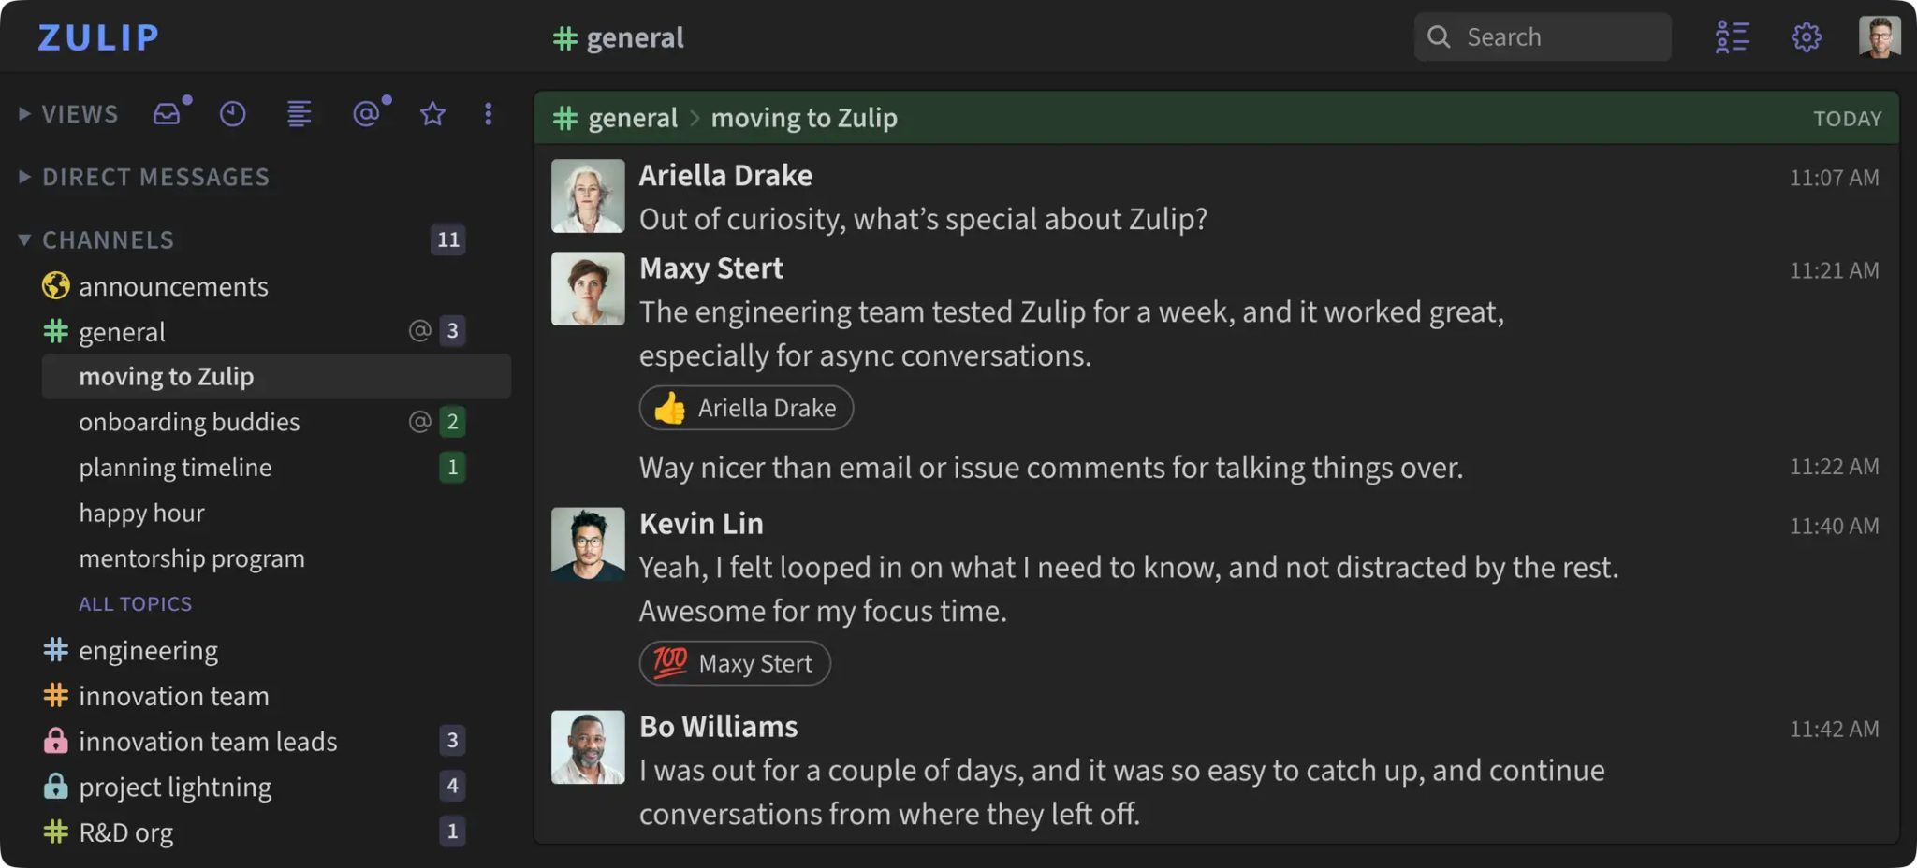
Task: Click the unread count badge on project lightning
Action: point(452,786)
